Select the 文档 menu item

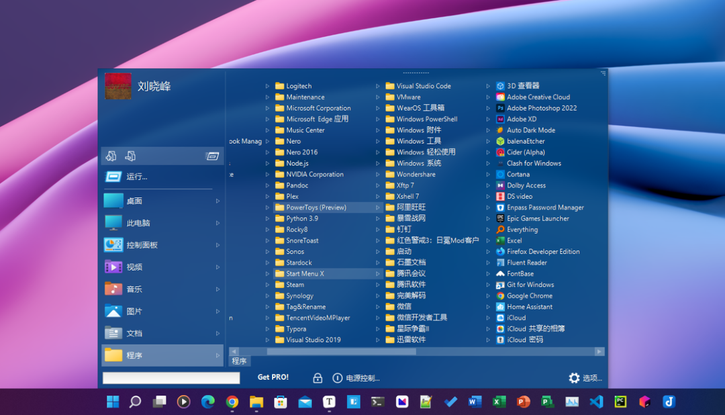[162, 333]
